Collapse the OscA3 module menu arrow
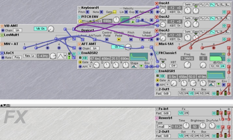This screenshot has height=140, width=233. point(157,31)
